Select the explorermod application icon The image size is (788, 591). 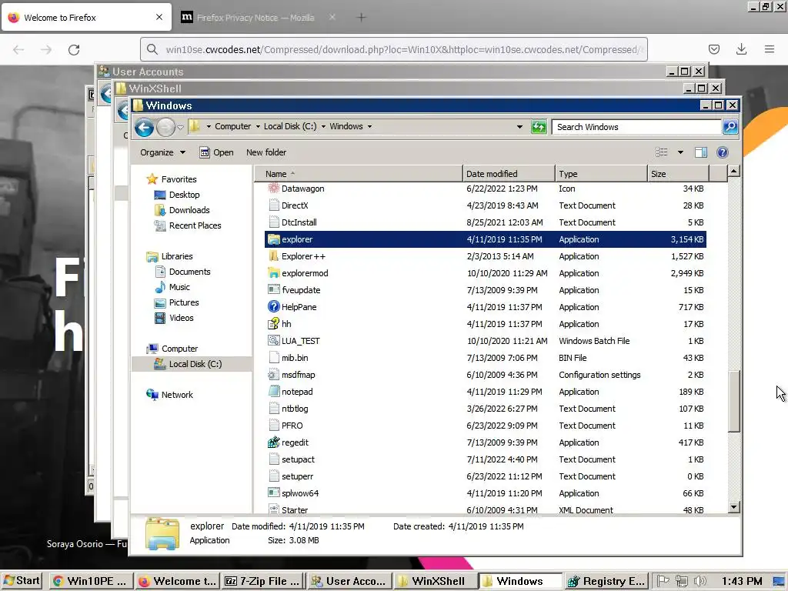click(273, 273)
